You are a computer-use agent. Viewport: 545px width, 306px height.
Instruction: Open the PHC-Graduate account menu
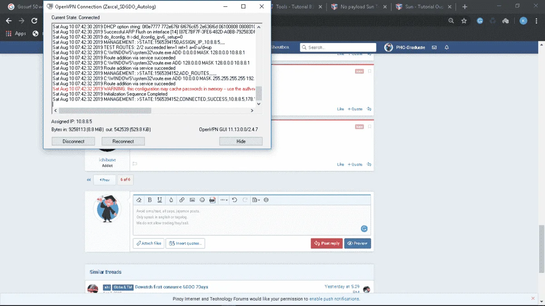pyautogui.click(x=405, y=48)
